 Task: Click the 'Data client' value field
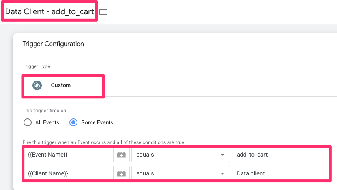coord(280,173)
